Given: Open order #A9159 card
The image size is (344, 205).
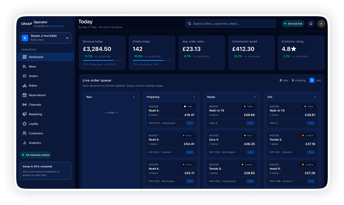Looking at the screenshot, I should (232, 173).
